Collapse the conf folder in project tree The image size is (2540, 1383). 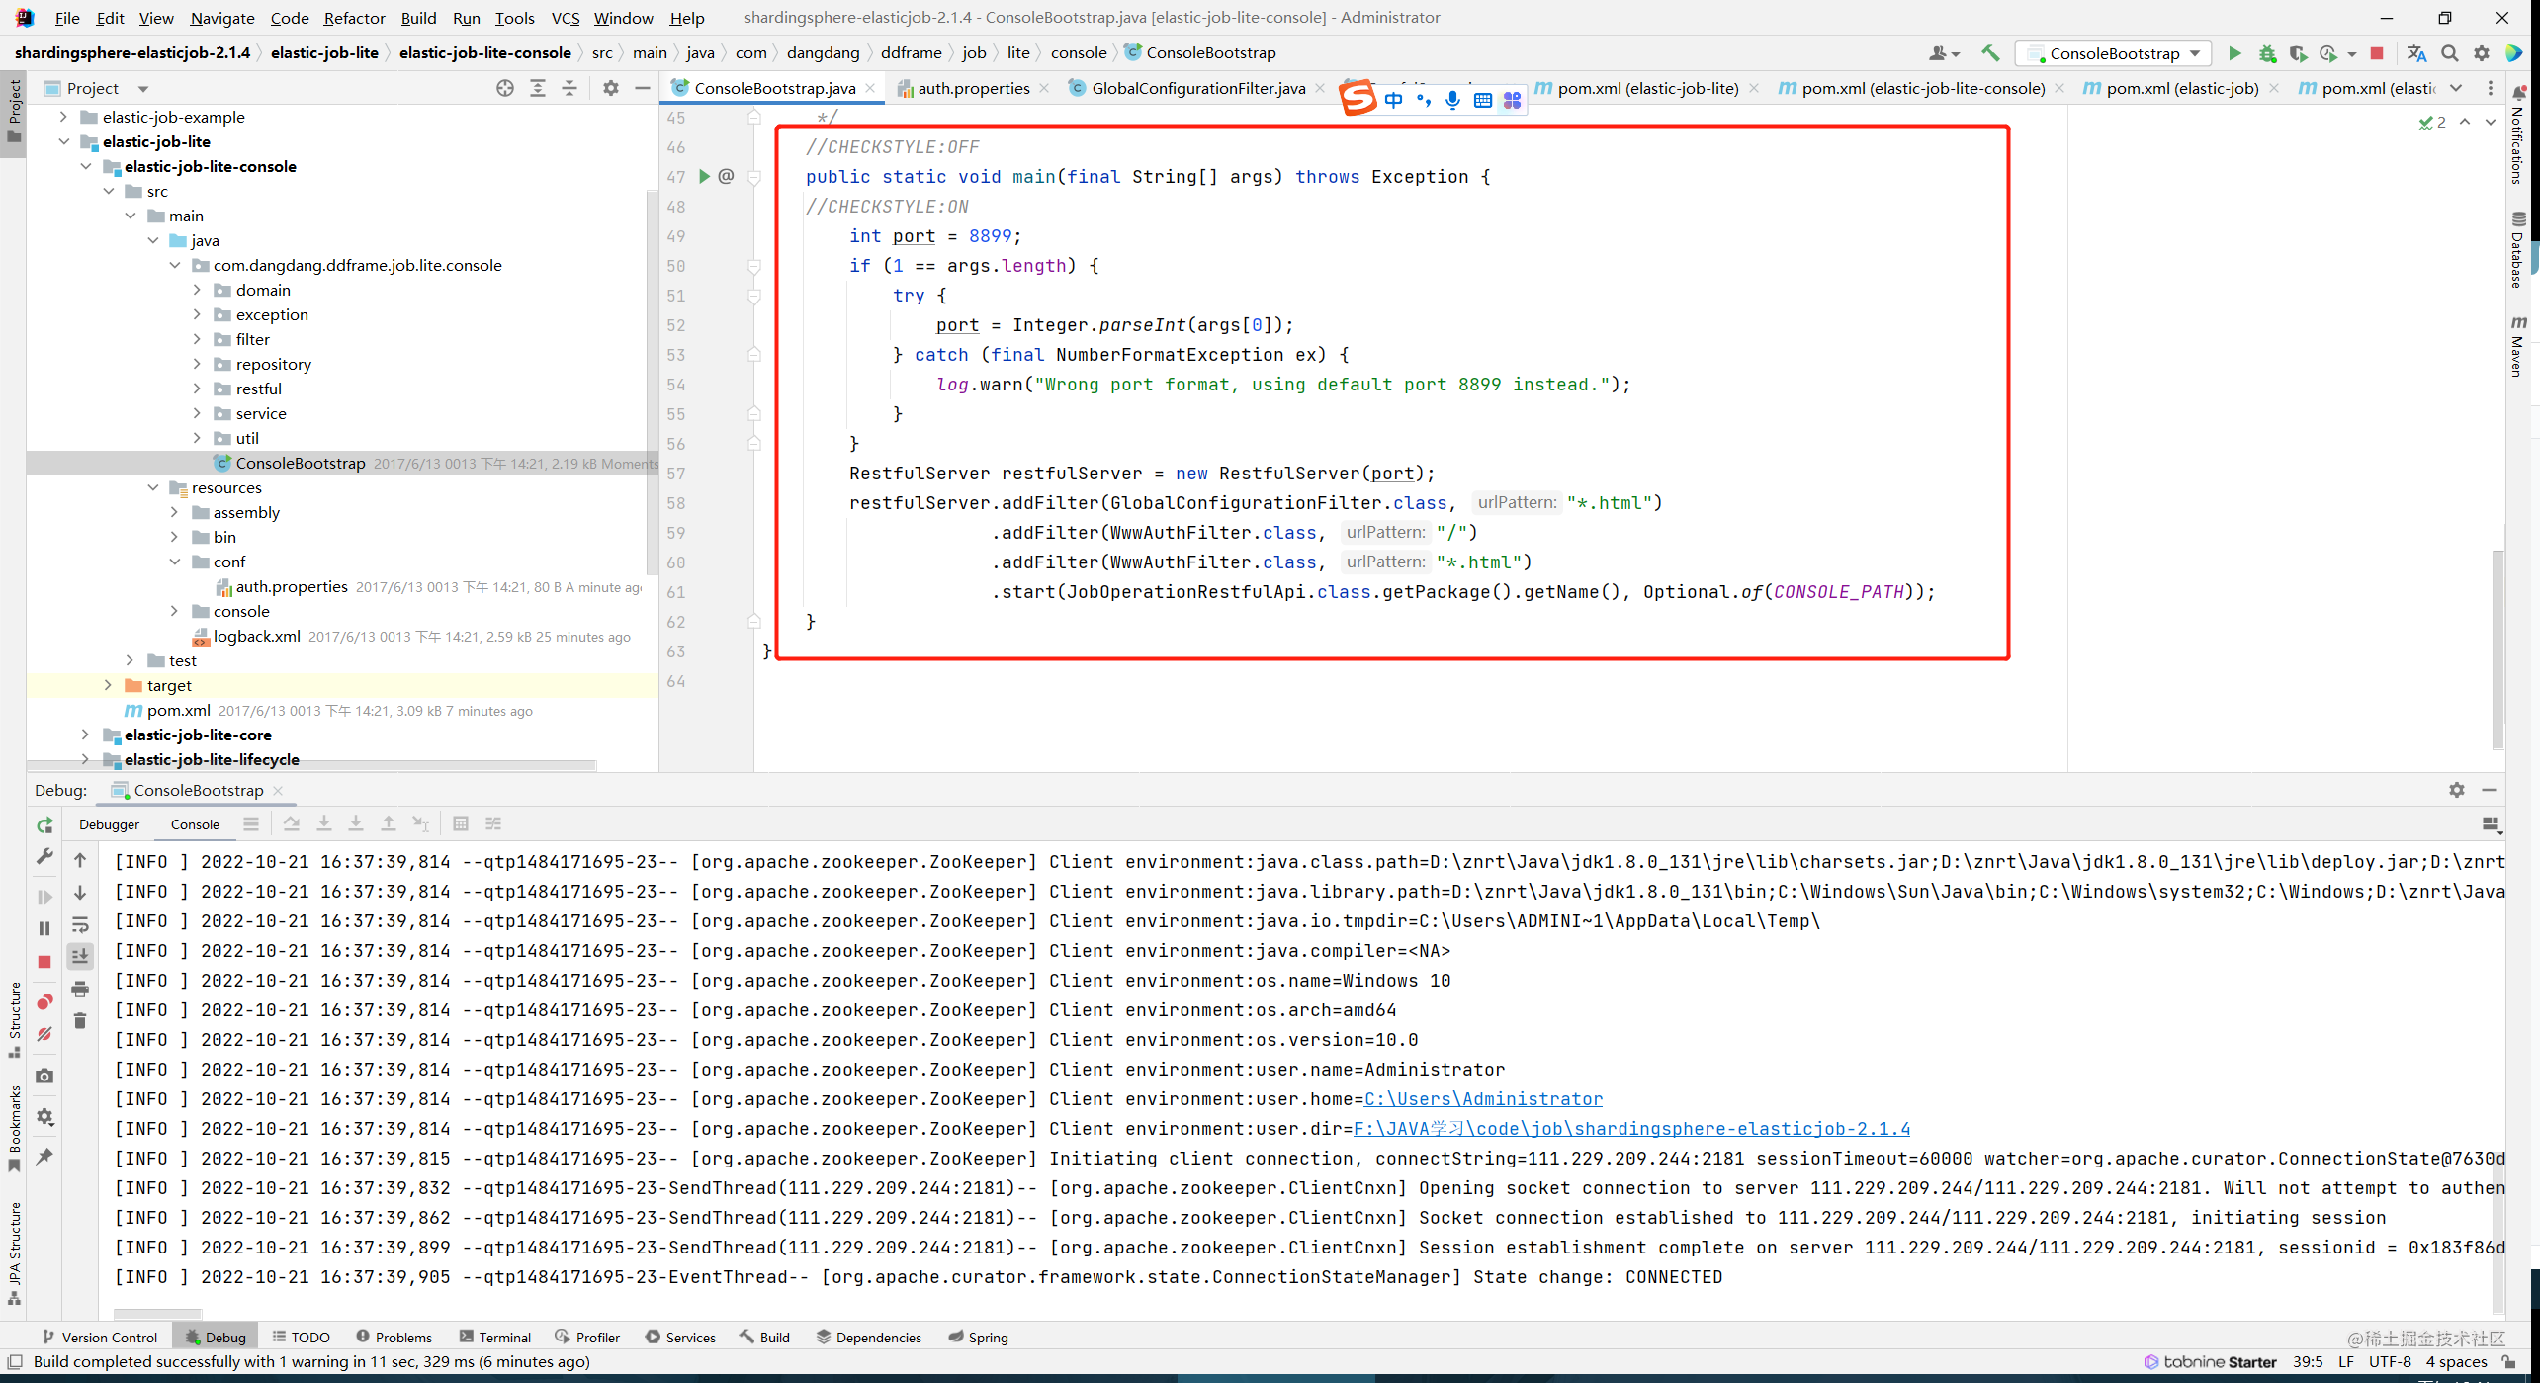[x=175, y=562]
